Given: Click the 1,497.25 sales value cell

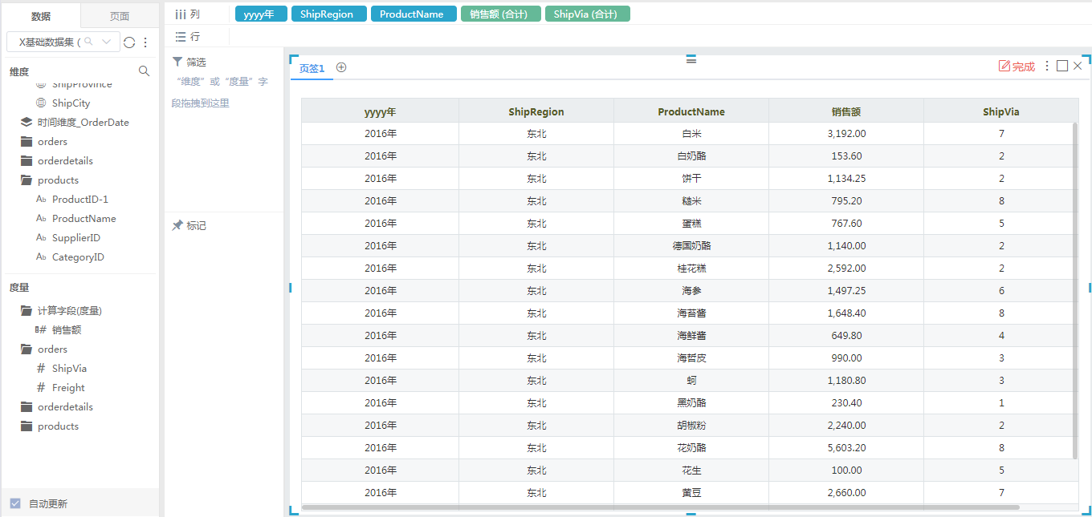Looking at the screenshot, I should tap(846, 291).
